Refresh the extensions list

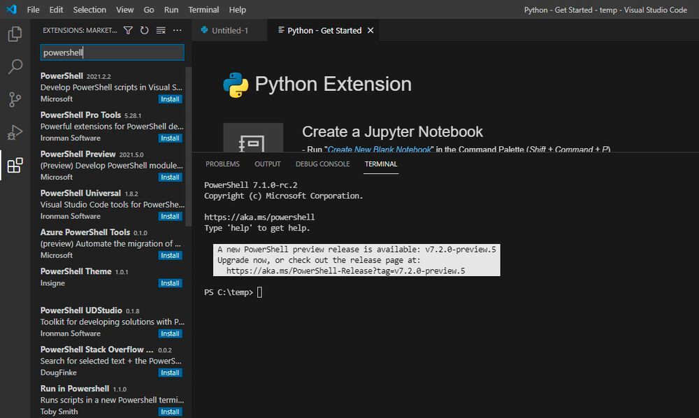pos(145,30)
